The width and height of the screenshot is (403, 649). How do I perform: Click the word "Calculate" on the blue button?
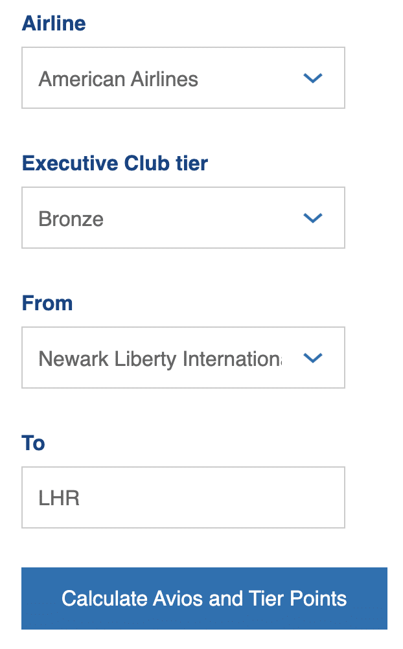pyautogui.click(x=104, y=598)
